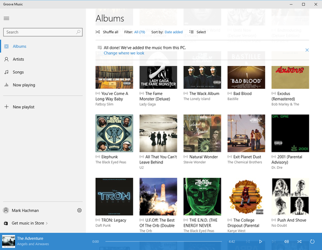Click inside the Search input field
322x250 pixels.
coord(43,32)
